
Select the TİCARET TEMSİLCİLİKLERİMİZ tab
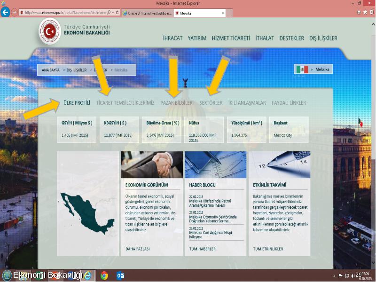125,103
